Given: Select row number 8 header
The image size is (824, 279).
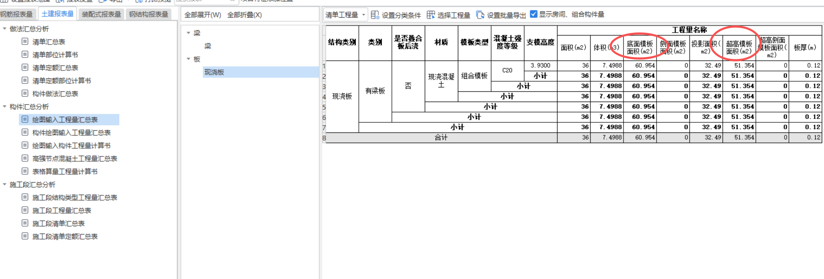Looking at the screenshot, I should coord(324,138).
